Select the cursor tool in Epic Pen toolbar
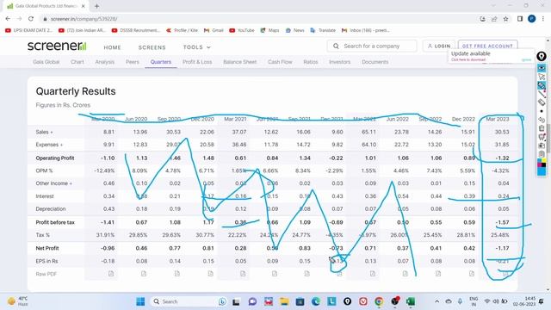551x310 pixels. coord(542,77)
